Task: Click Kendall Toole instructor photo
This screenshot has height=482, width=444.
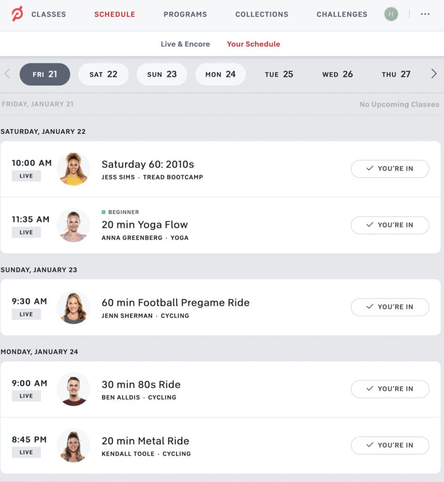Action: (x=73, y=445)
